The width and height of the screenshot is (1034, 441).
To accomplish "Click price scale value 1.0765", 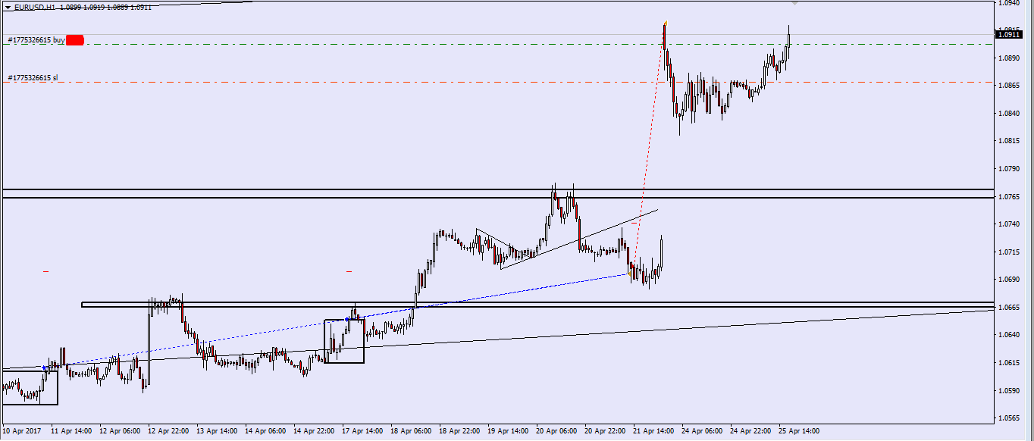I will [x=1008, y=197].
